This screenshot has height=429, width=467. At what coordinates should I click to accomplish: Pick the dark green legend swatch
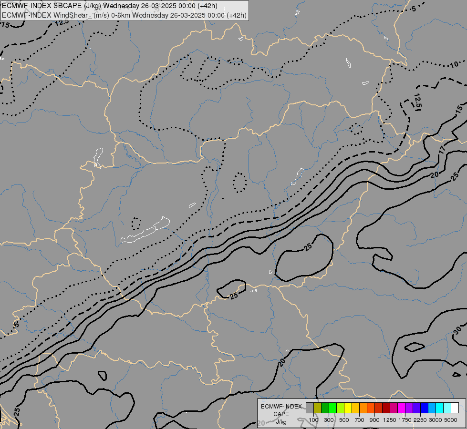pyautogui.click(x=325, y=408)
